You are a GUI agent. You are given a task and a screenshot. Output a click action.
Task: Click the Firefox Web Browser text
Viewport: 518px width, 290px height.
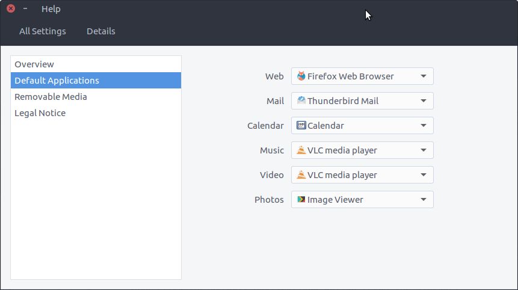(x=351, y=76)
